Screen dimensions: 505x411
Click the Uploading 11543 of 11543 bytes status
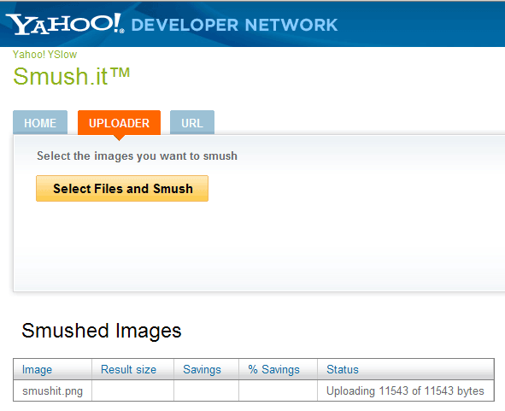pyautogui.click(x=405, y=390)
